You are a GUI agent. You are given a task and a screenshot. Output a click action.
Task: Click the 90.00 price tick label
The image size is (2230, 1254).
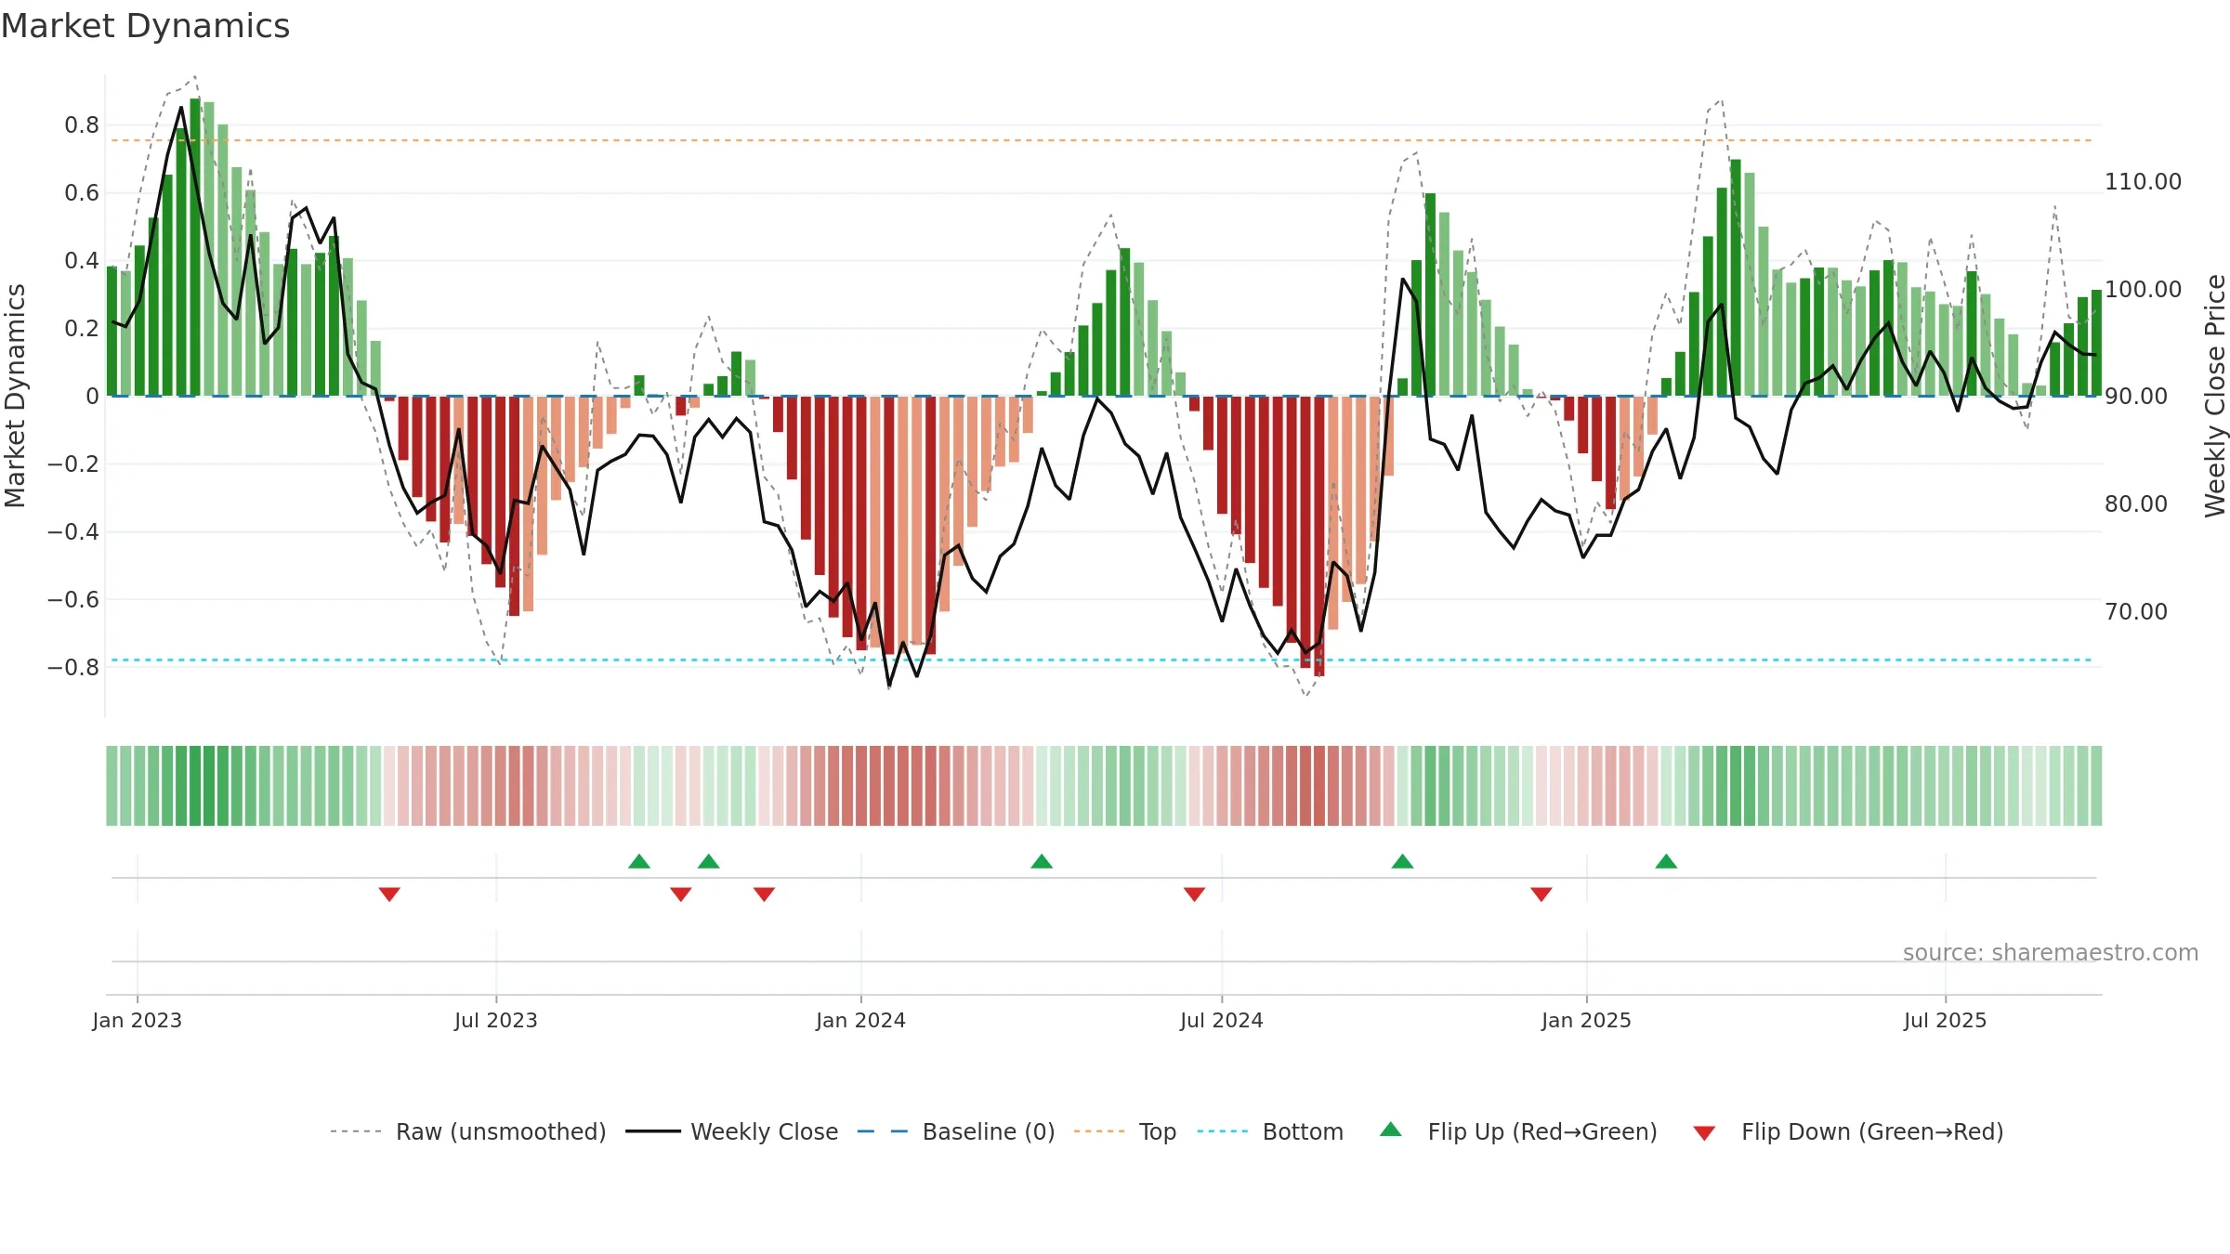pos(2136,397)
